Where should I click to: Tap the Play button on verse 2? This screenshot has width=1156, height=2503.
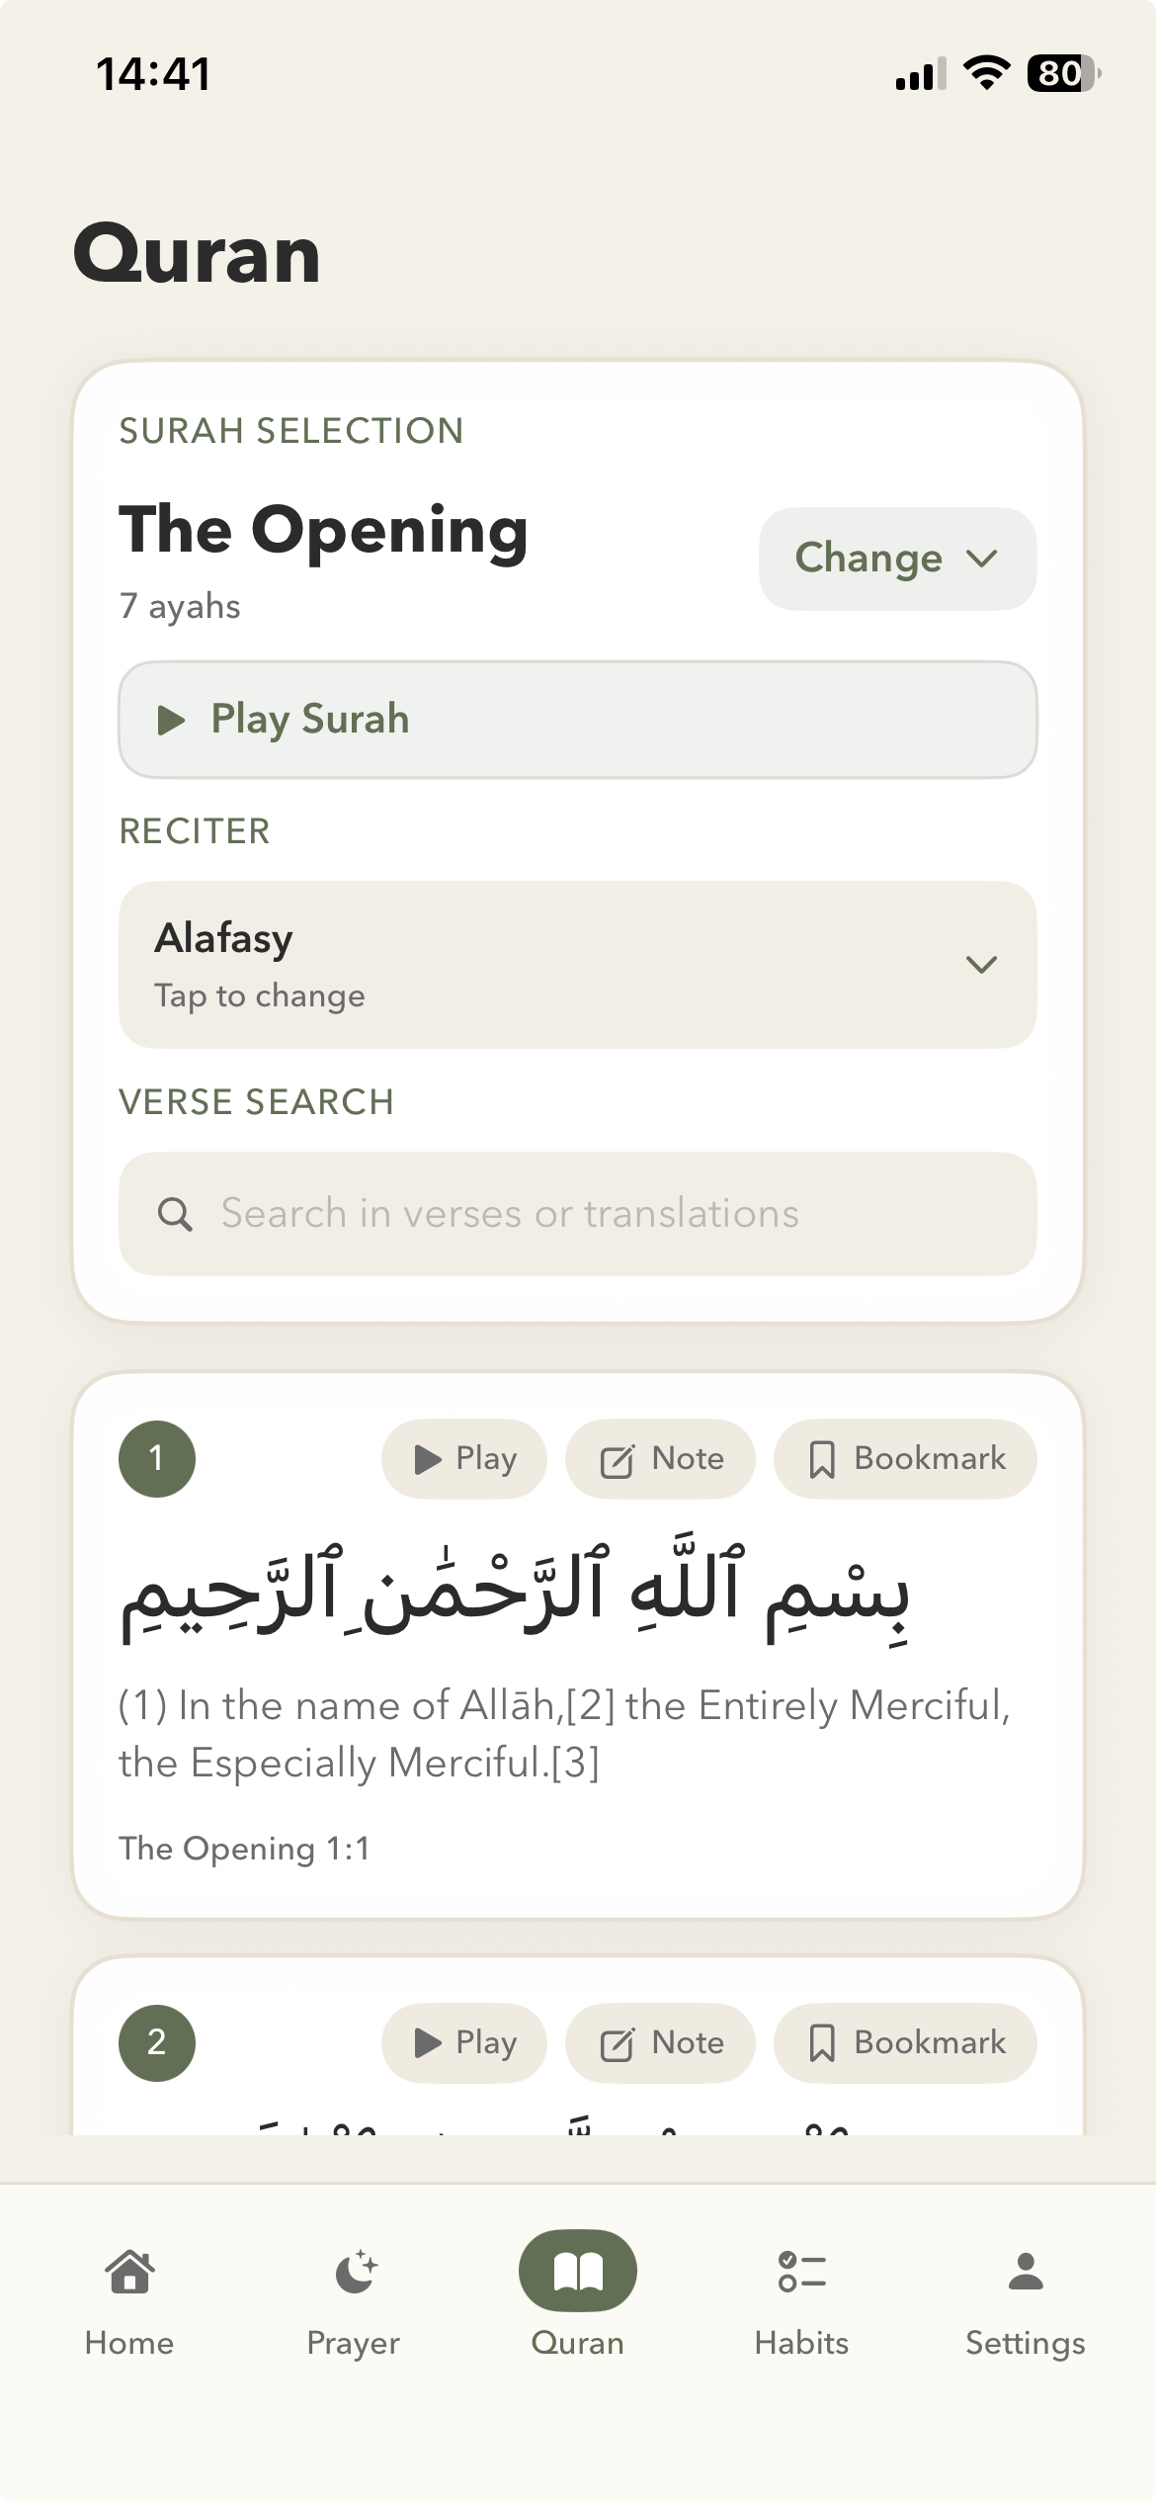pos(463,2043)
